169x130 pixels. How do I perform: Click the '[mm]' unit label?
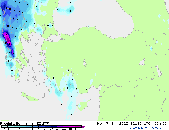point(29,124)
